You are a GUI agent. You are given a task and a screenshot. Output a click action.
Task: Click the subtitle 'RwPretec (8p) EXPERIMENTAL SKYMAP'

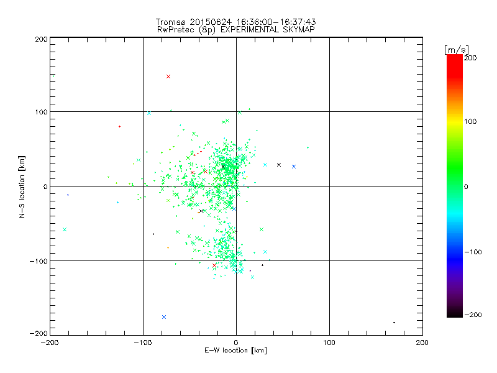pyautogui.click(x=235, y=29)
